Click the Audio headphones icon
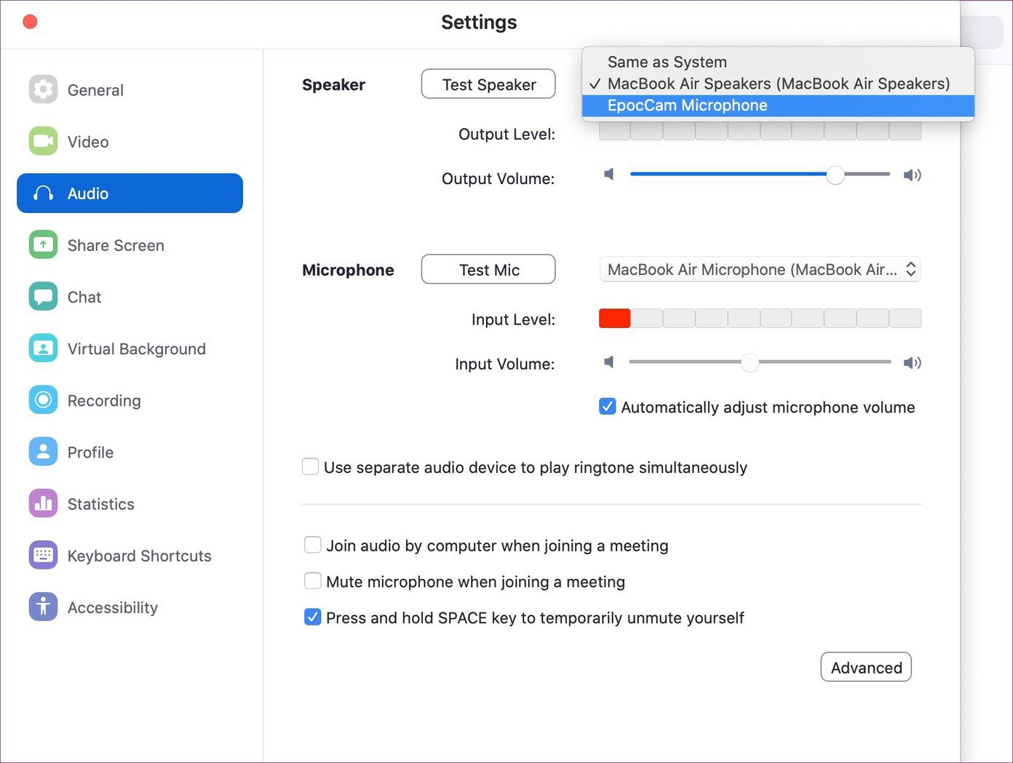The height and width of the screenshot is (763, 1013). [43, 193]
